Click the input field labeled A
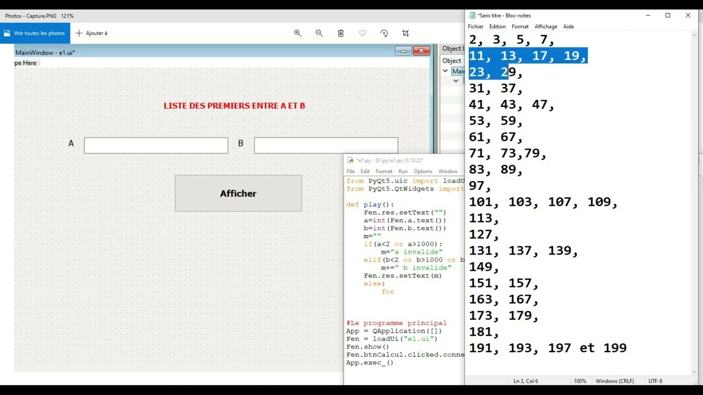 coord(156,145)
